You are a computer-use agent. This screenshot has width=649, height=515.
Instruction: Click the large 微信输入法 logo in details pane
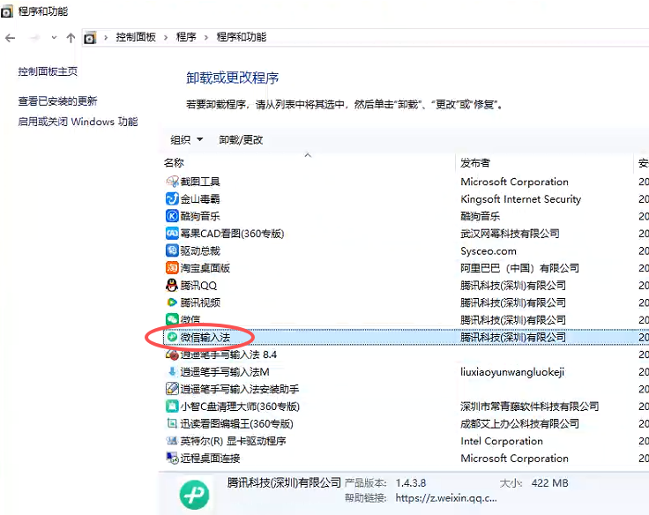click(x=194, y=495)
